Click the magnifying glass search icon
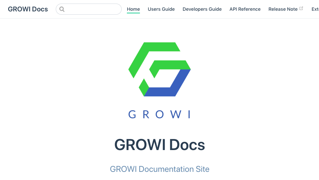This screenshot has height=180, width=319. 62,9
